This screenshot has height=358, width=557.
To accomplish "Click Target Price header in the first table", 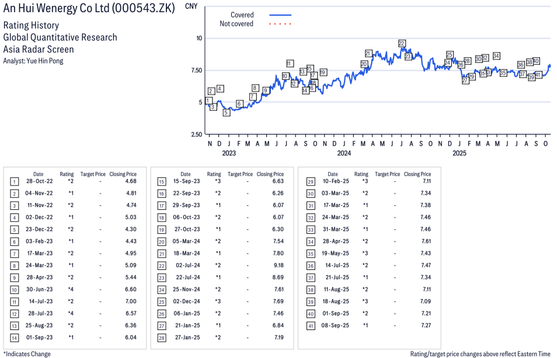I will (93, 174).
